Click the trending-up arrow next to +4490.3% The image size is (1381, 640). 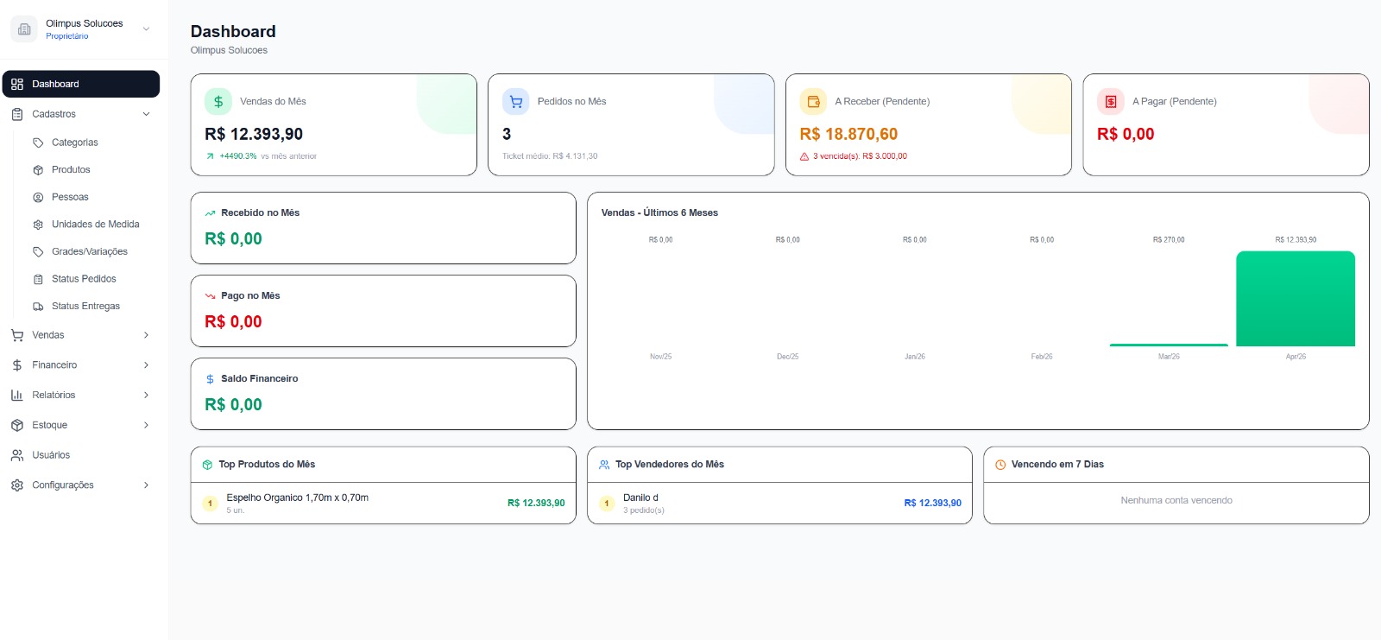click(x=210, y=156)
